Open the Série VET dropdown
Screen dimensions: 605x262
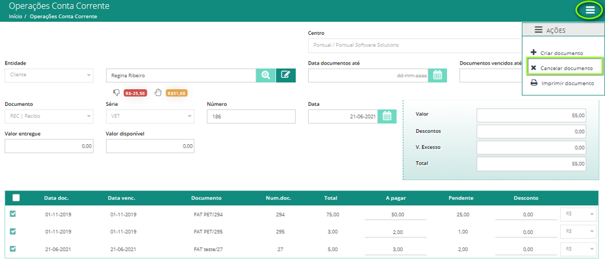pos(150,116)
